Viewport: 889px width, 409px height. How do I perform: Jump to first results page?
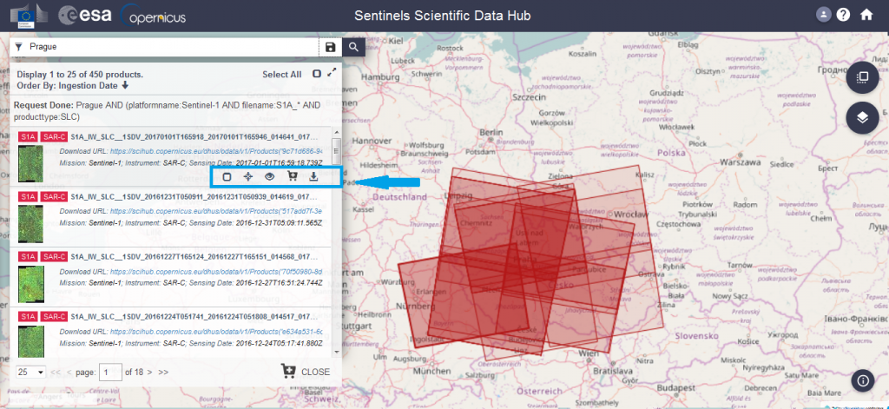(x=56, y=373)
